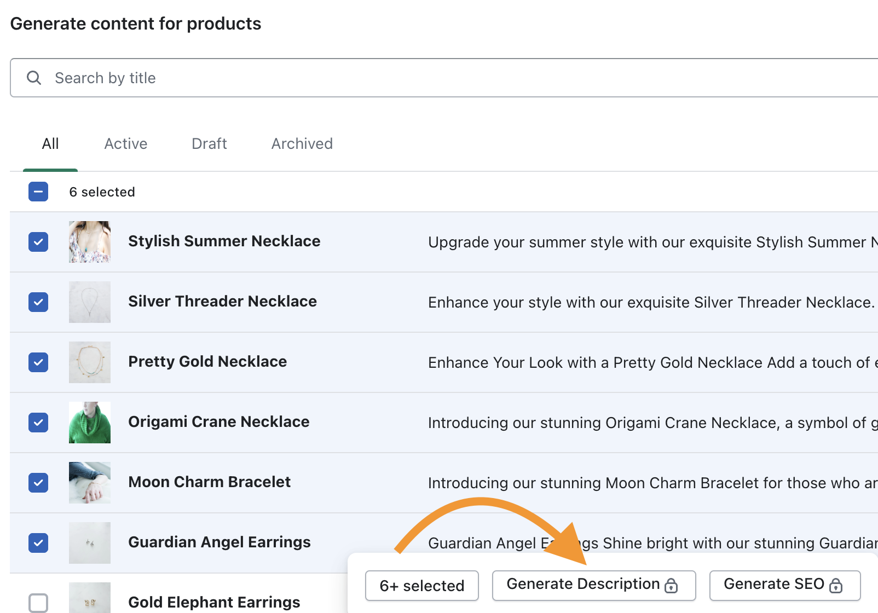Click the Origami Crane Necklace product image
This screenshot has height=613, width=878.
click(x=89, y=422)
